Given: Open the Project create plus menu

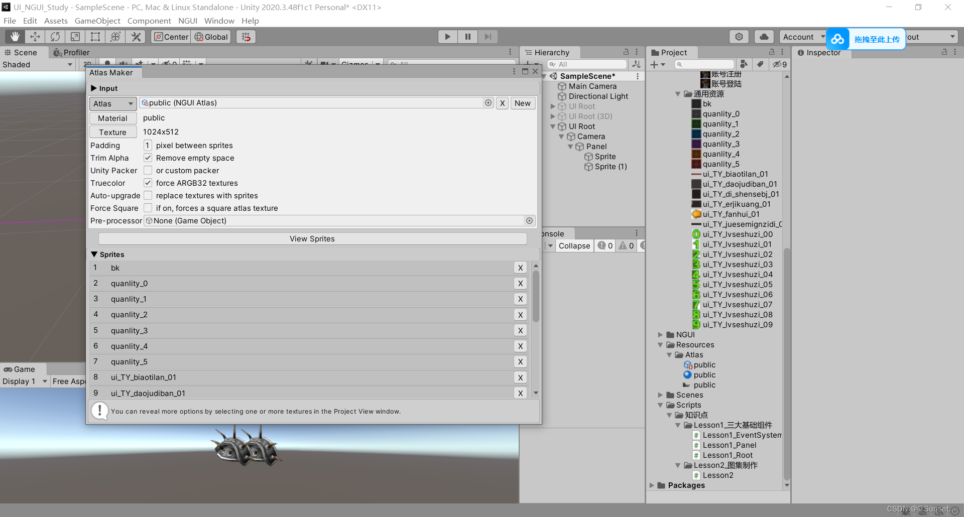Looking at the screenshot, I should pyautogui.click(x=657, y=64).
